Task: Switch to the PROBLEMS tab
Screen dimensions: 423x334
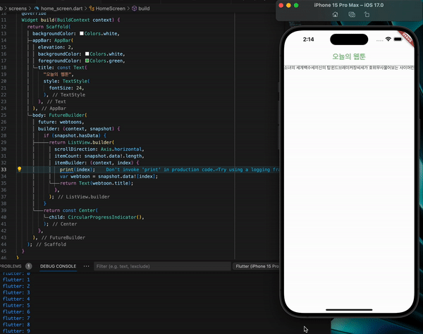Action: click(11, 266)
